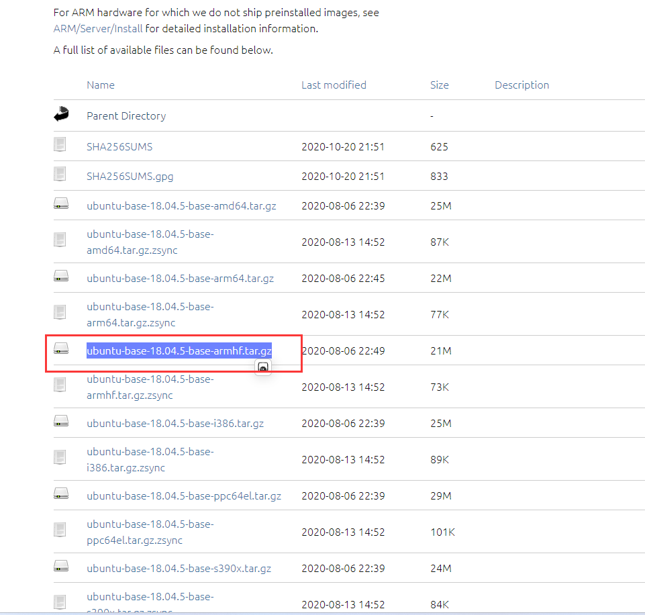This screenshot has height=615, width=645.
Task: Open the amd64.tar.gz.zsync link
Action: tap(150, 242)
